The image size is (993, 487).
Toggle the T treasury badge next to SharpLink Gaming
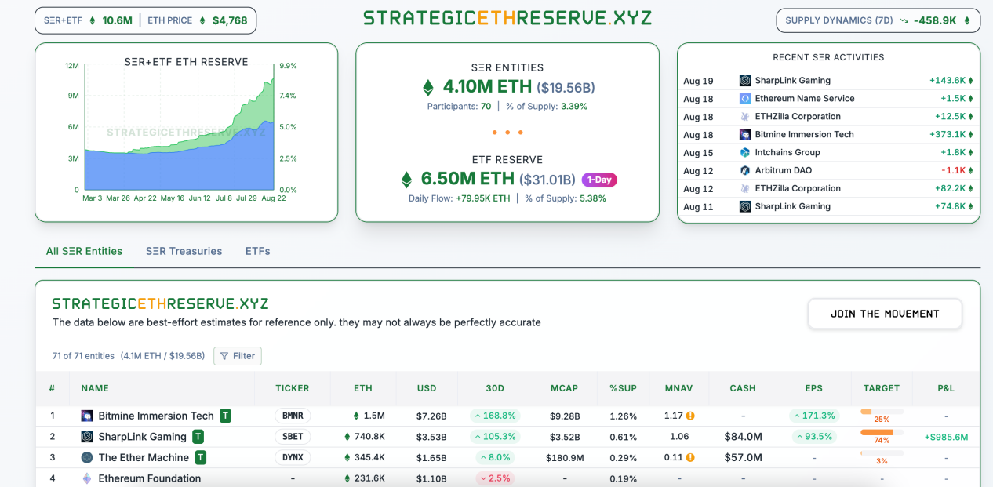pos(198,437)
